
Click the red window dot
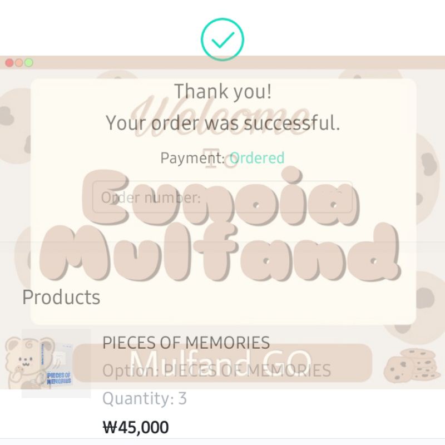point(9,63)
